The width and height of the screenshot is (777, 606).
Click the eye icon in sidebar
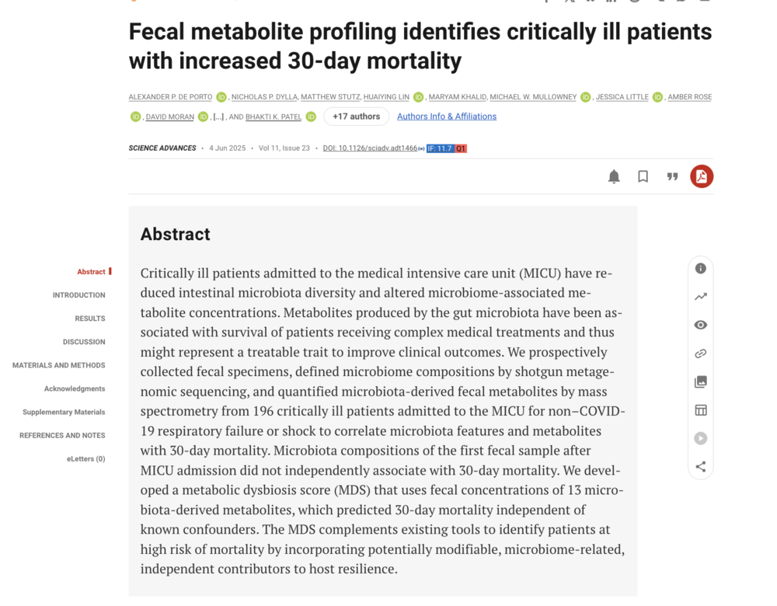(x=701, y=325)
